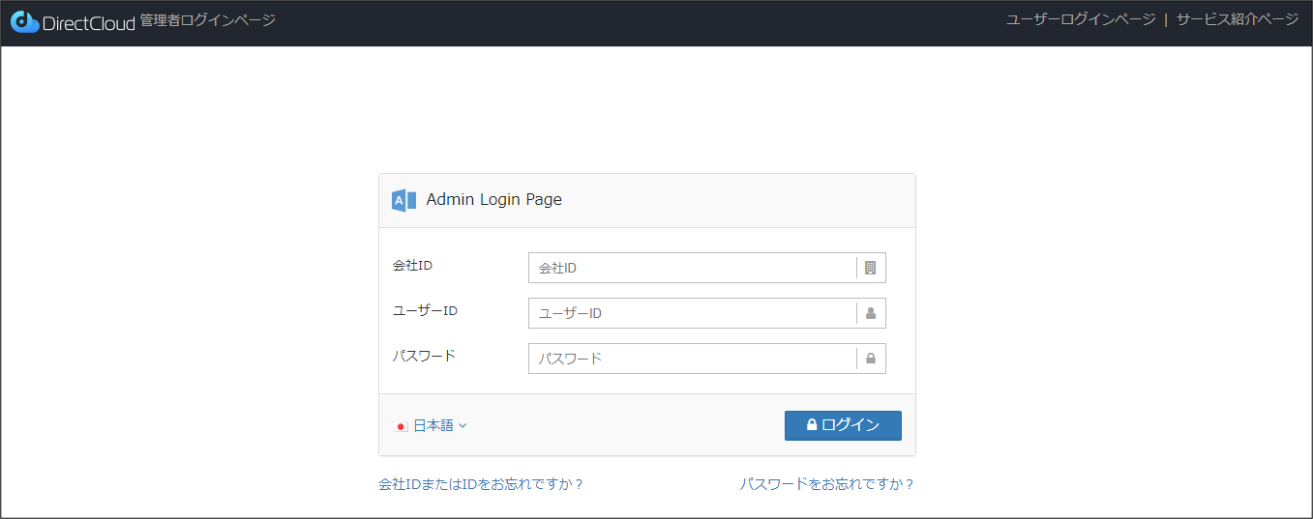Click the padlock icon in パスワード field
This screenshot has width=1313, height=519.
(x=870, y=359)
